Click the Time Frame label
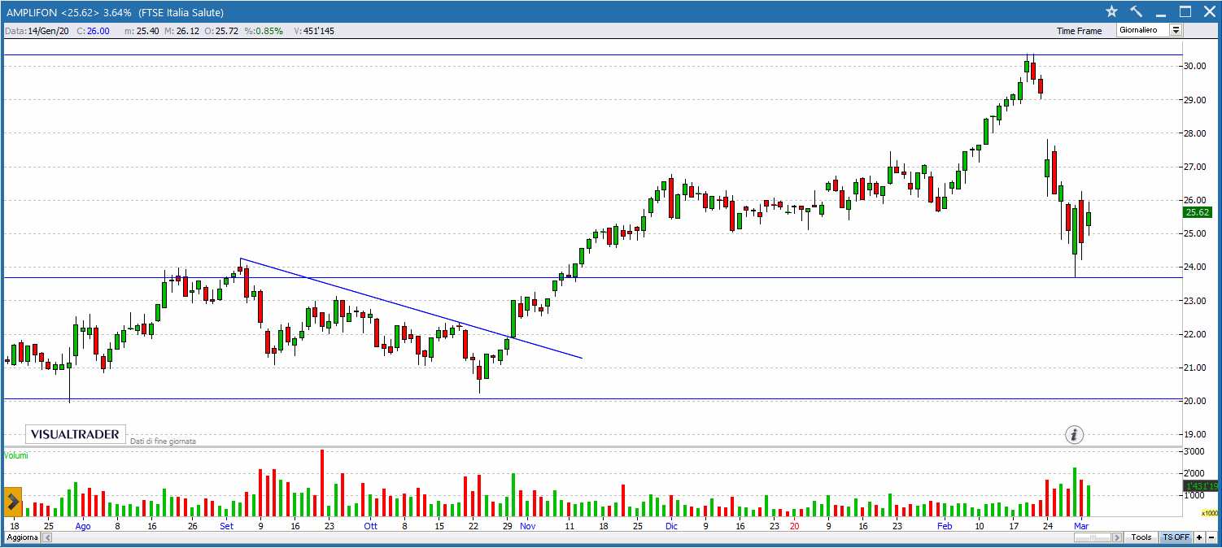The width and height of the screenshot is (1222, 548). pos(1079,31)
